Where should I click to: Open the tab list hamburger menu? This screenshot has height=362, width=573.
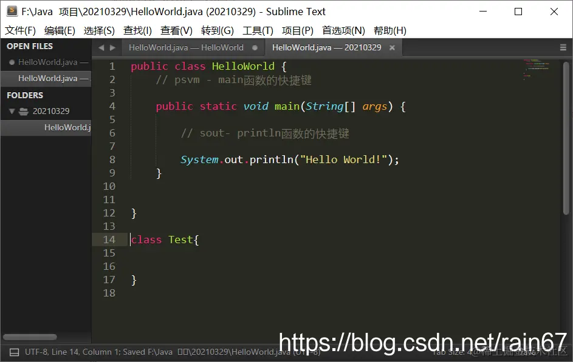(563, 47)
